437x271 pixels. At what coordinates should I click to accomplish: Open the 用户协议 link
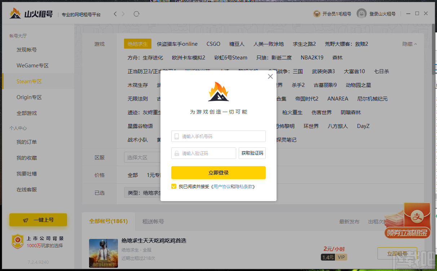[x=222, y=187]
